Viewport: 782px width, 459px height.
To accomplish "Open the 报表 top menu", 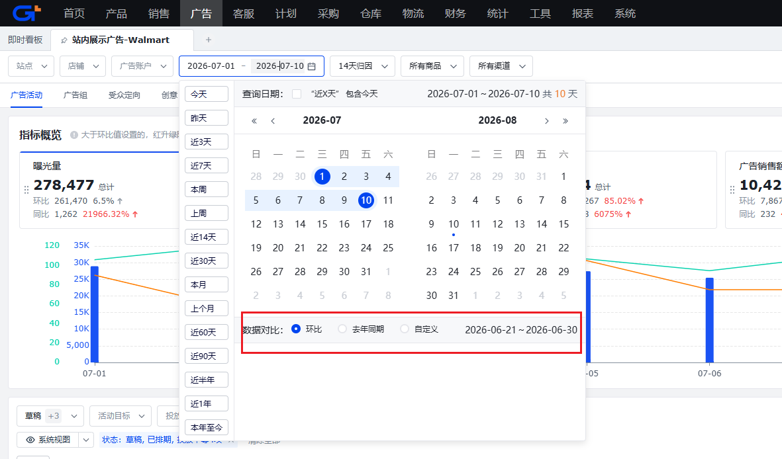I will click(x=583, y=13).
